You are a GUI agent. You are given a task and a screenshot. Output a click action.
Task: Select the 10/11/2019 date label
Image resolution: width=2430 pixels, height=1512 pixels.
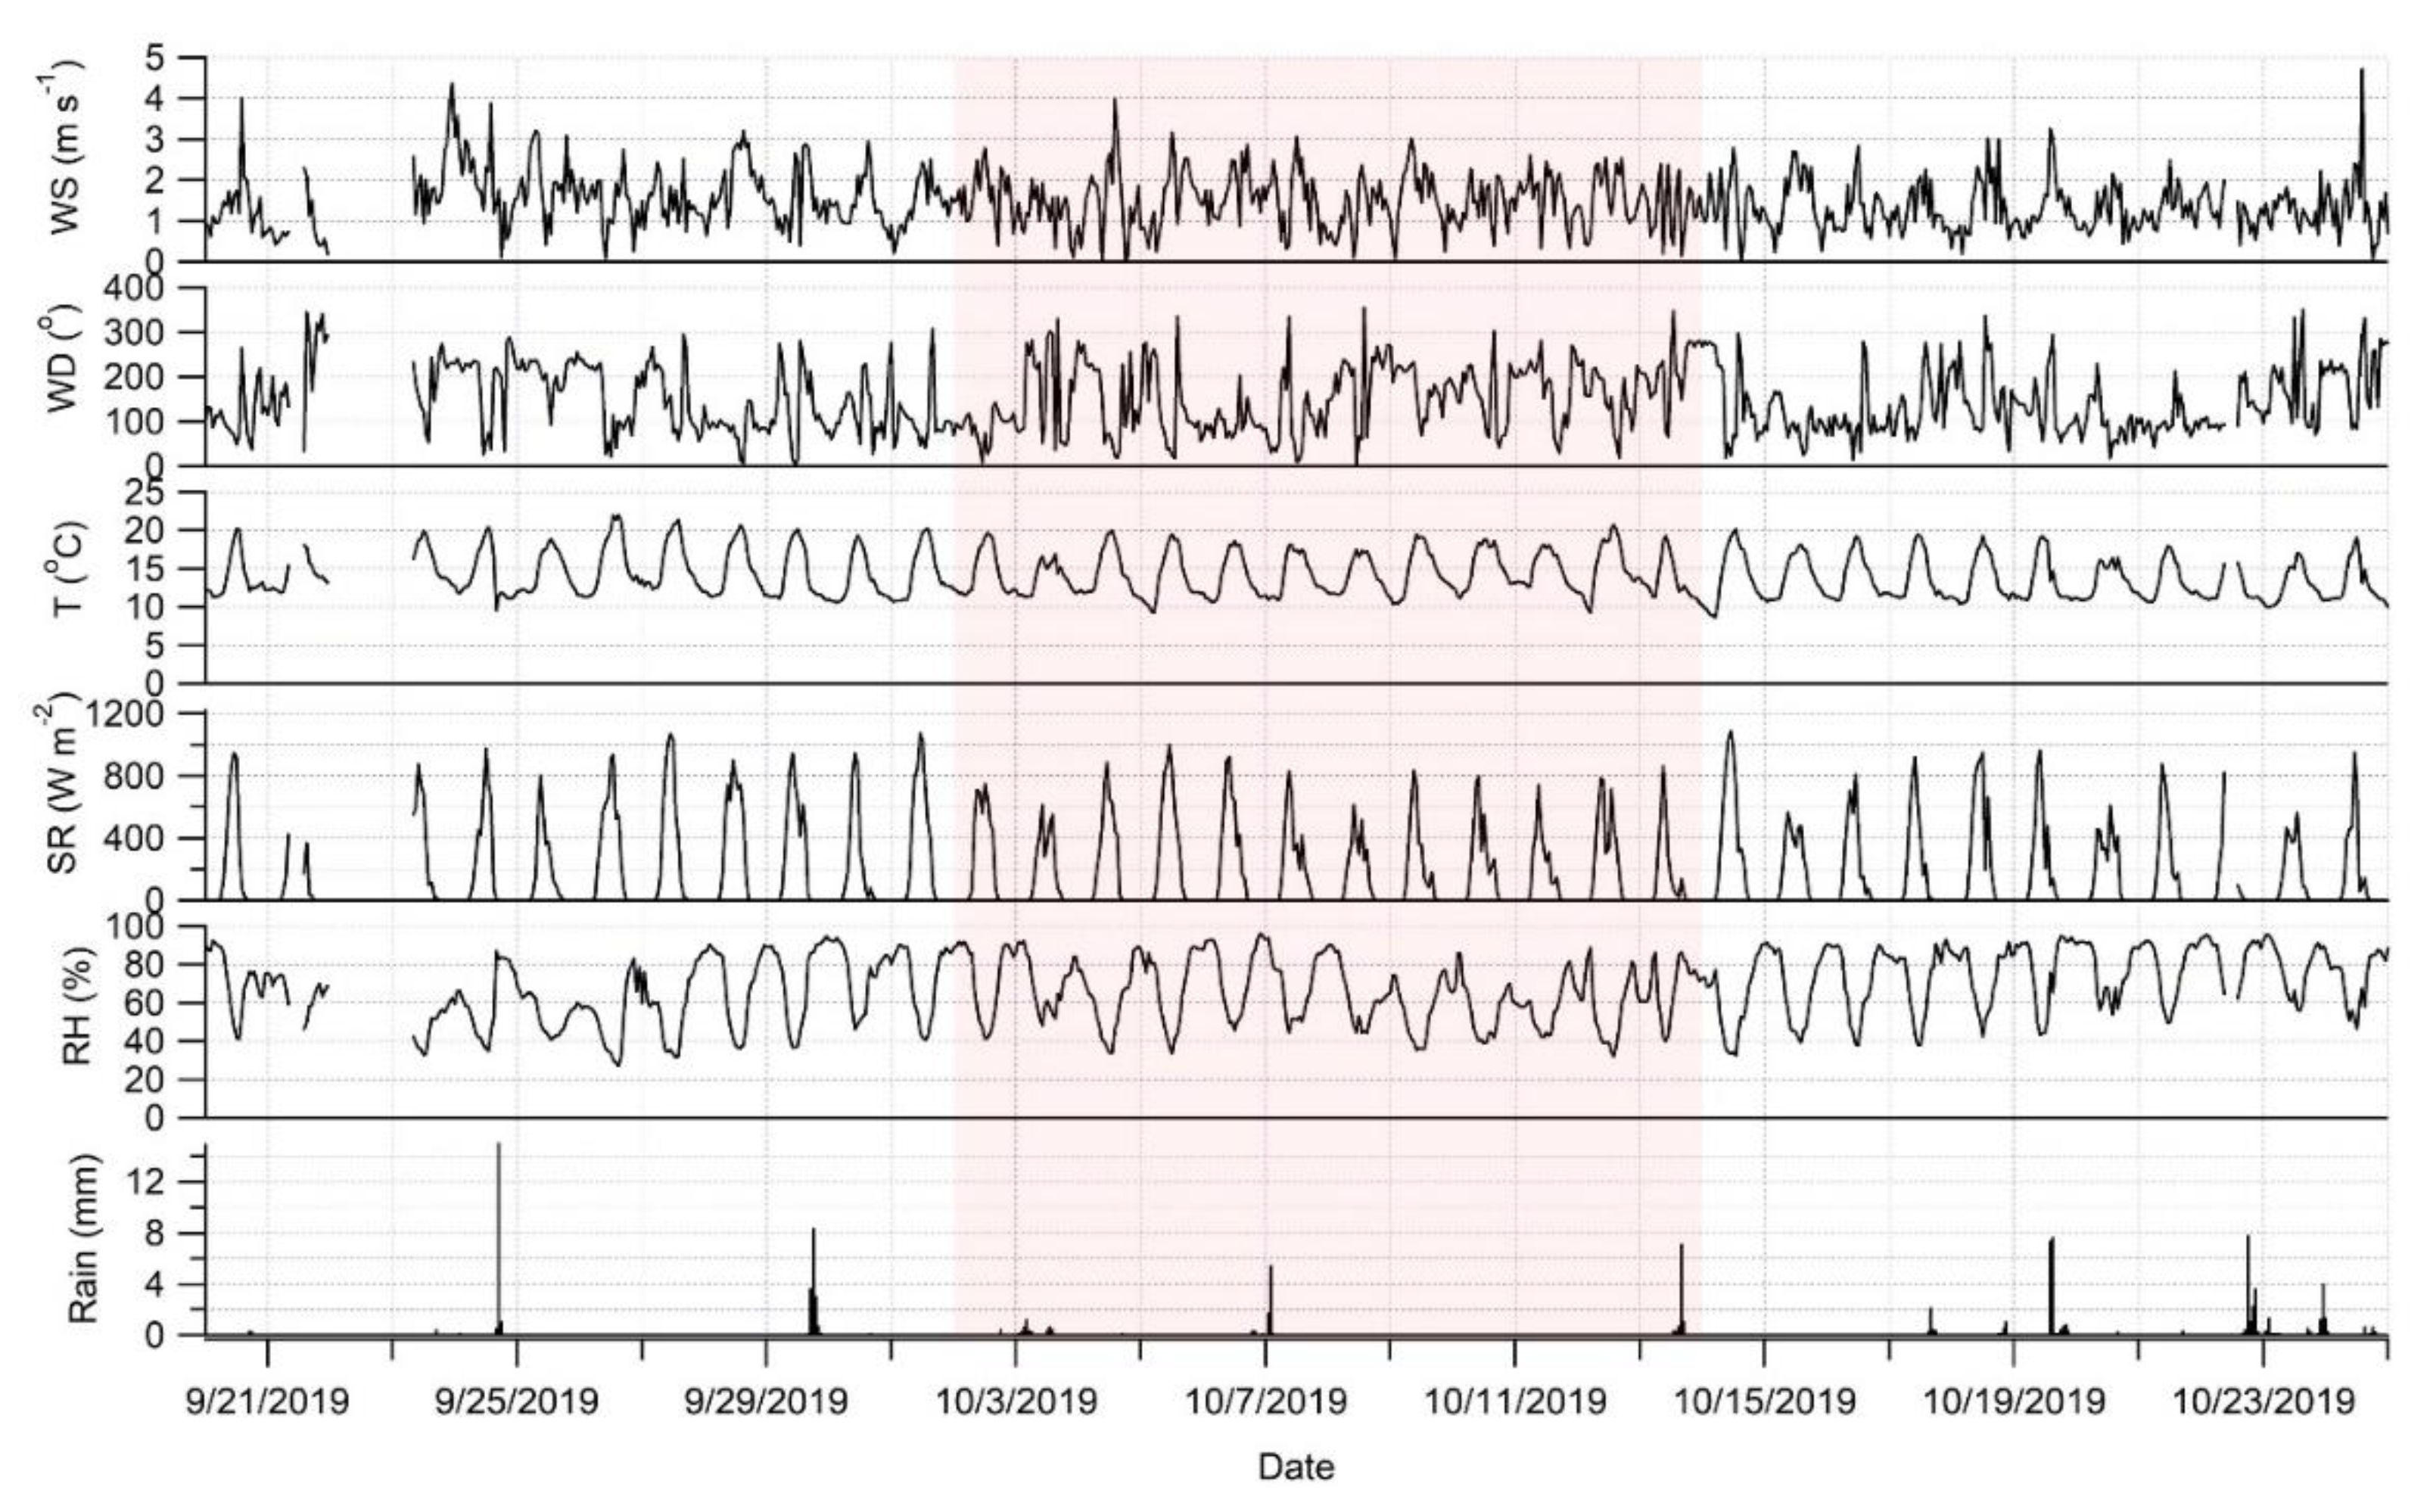click(1515, 1401)
